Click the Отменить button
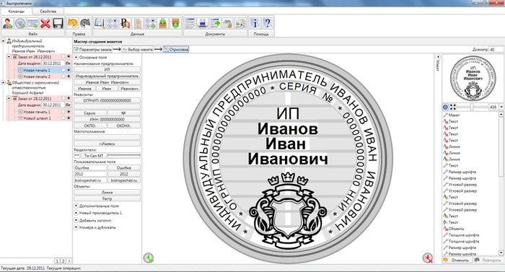This screenshot has width=505, height=272. (457, 260)
